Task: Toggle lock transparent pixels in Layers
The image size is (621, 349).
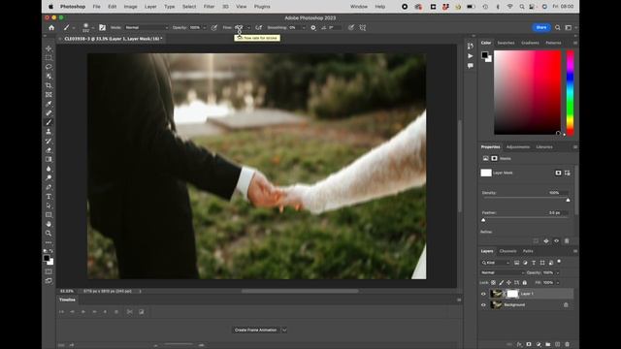Action: [x=493, y=282]
